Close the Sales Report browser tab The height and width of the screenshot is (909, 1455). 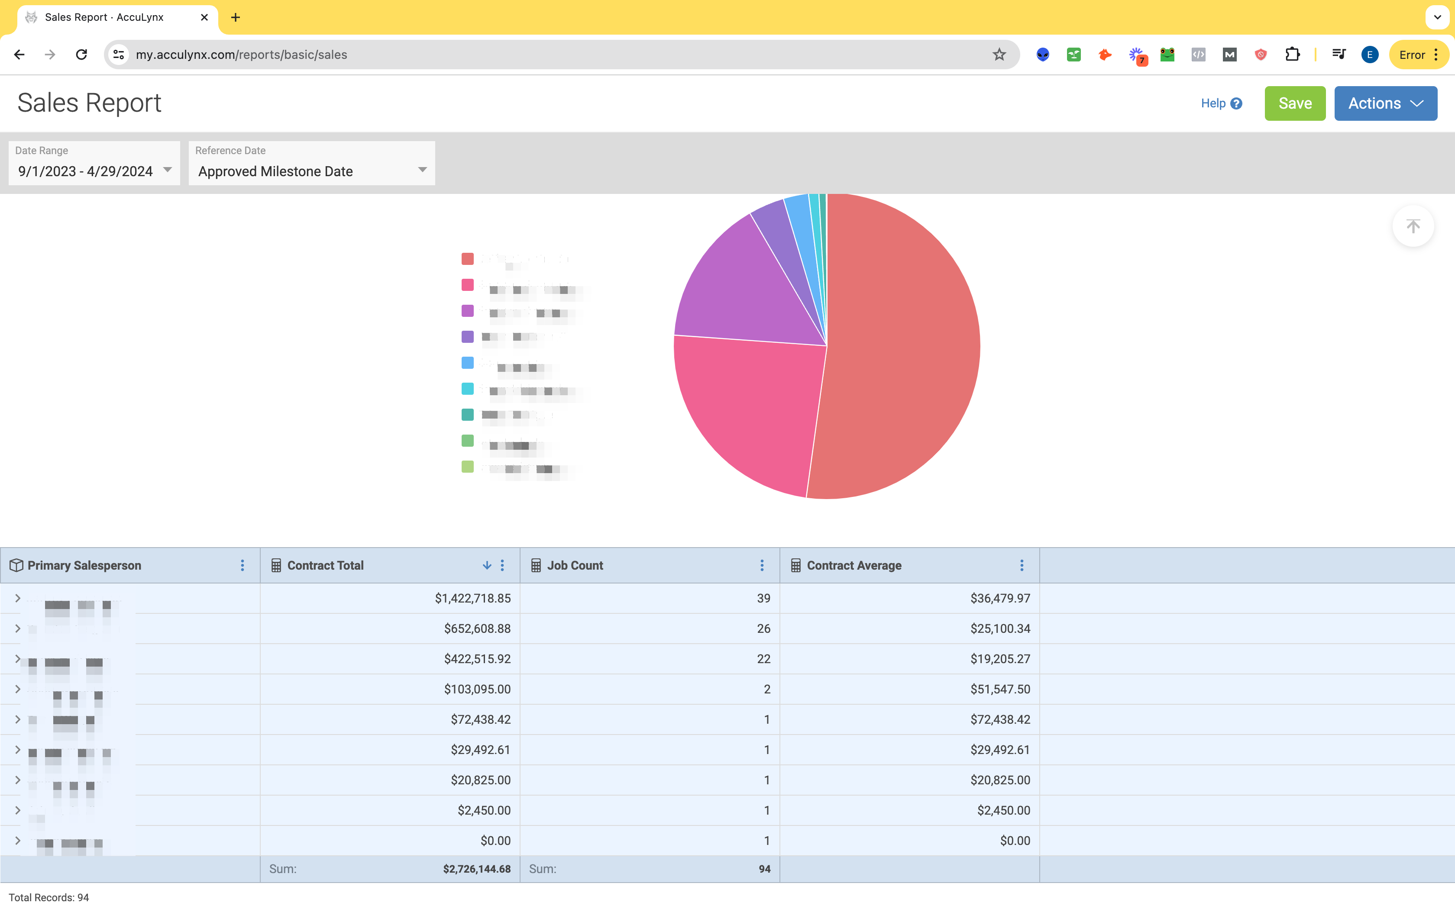click(204, 17)
